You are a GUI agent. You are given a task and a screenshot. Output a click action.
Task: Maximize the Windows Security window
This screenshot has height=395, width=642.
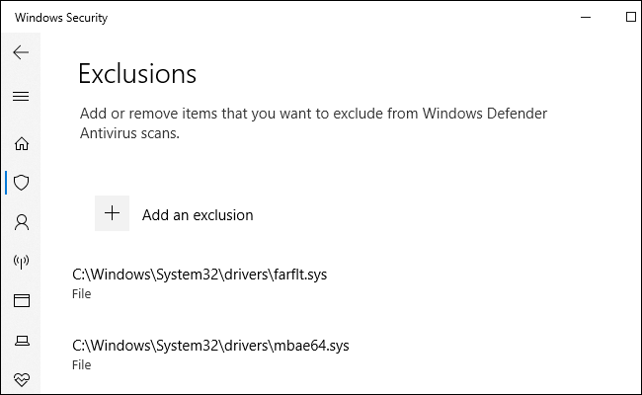(631, 17)
